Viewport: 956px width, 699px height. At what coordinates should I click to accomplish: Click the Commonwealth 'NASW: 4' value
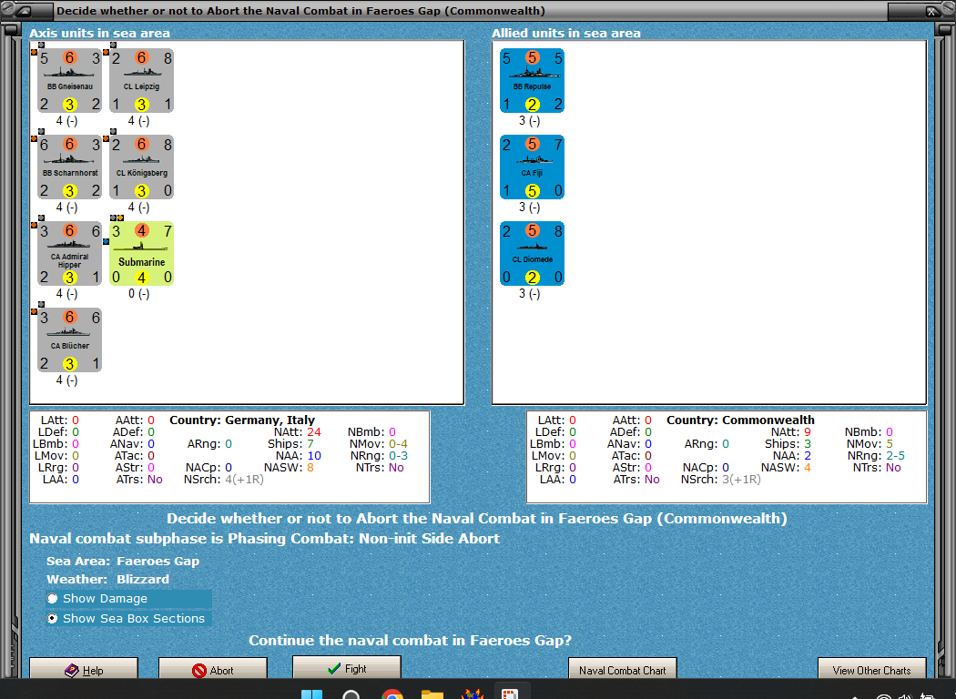click(x=786, y=468)
